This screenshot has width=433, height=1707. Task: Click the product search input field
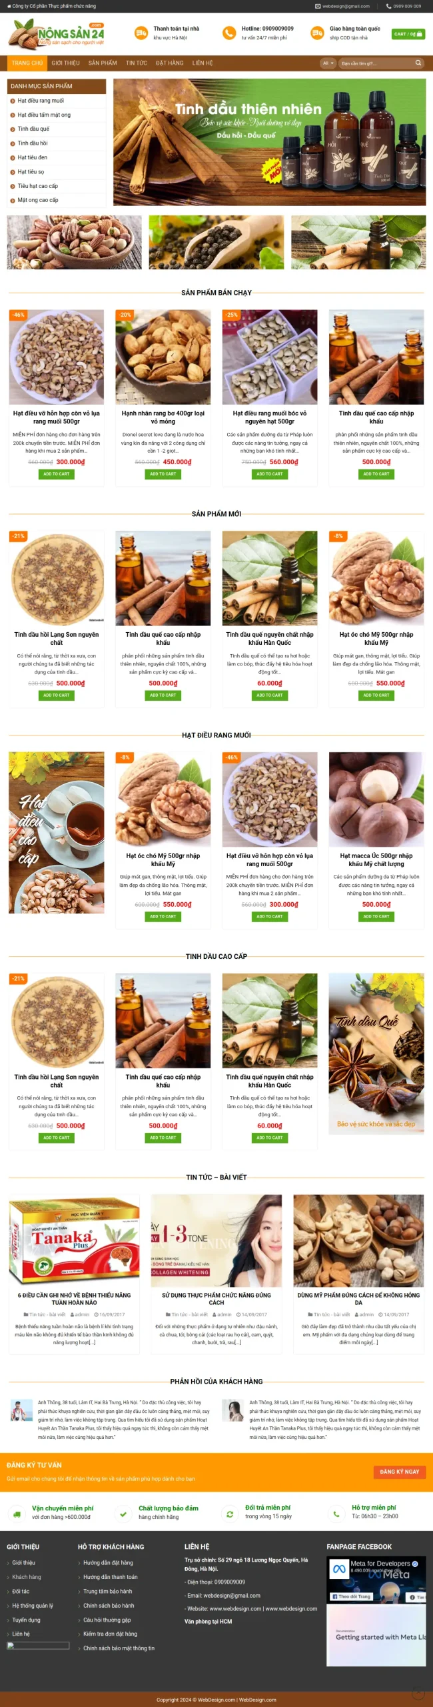(376, 63)
